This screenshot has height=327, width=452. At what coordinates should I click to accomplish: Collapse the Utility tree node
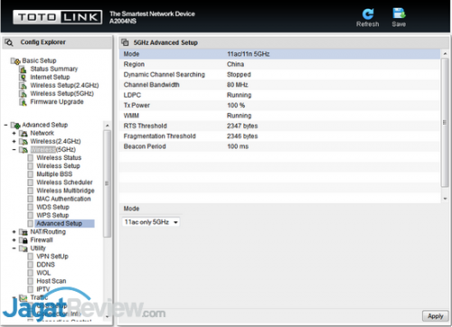coord(14,248)
